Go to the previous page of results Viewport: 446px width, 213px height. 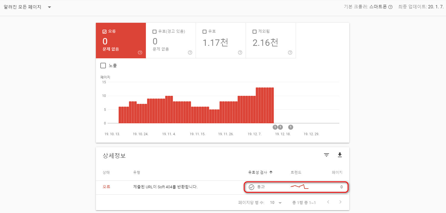pos(328,202)
